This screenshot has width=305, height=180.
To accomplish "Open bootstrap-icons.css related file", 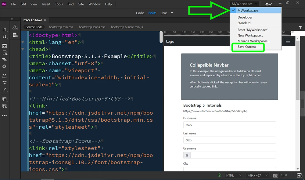I will [92, 27].
